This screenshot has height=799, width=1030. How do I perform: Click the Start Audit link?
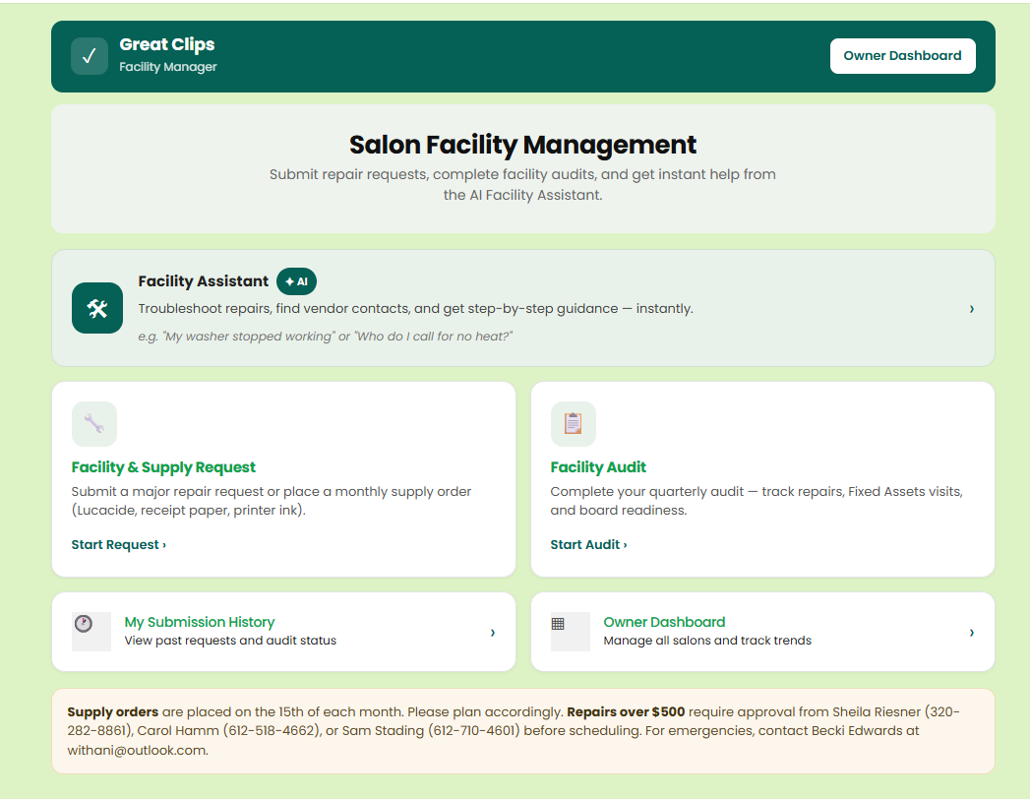click(588, 545)
